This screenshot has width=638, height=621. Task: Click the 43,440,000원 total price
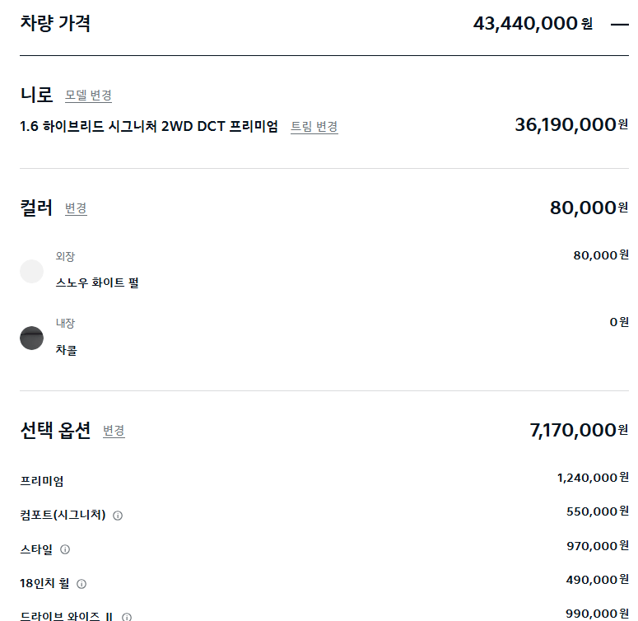point(532,24)
